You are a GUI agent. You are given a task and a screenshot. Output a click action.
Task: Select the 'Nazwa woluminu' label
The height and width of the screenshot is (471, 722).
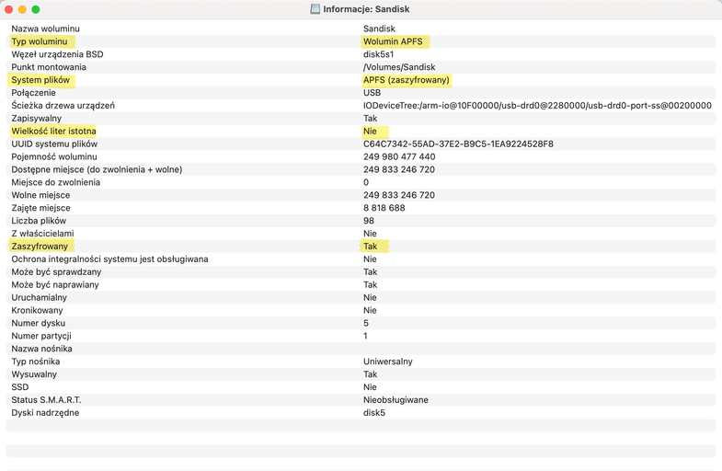click(x=46, y=29)
